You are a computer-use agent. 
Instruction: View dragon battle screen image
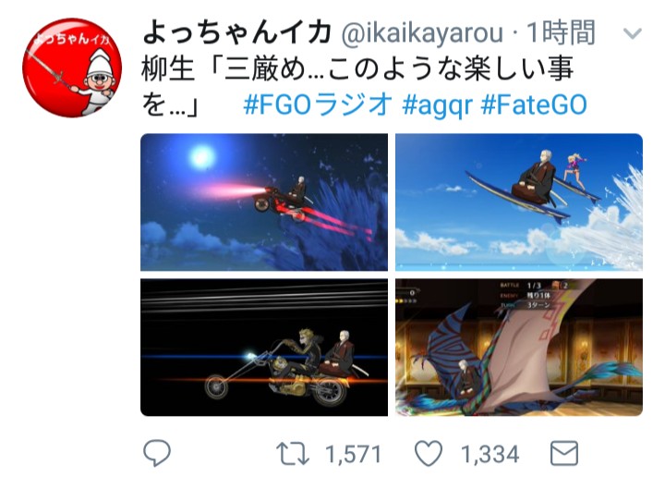(x=519, y=348)
